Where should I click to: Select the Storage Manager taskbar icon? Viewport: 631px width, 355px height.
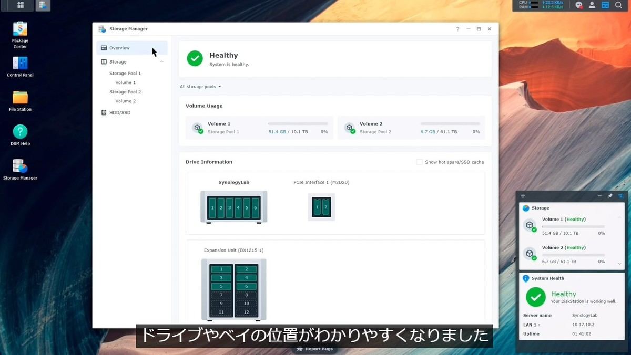pos(43,5)
